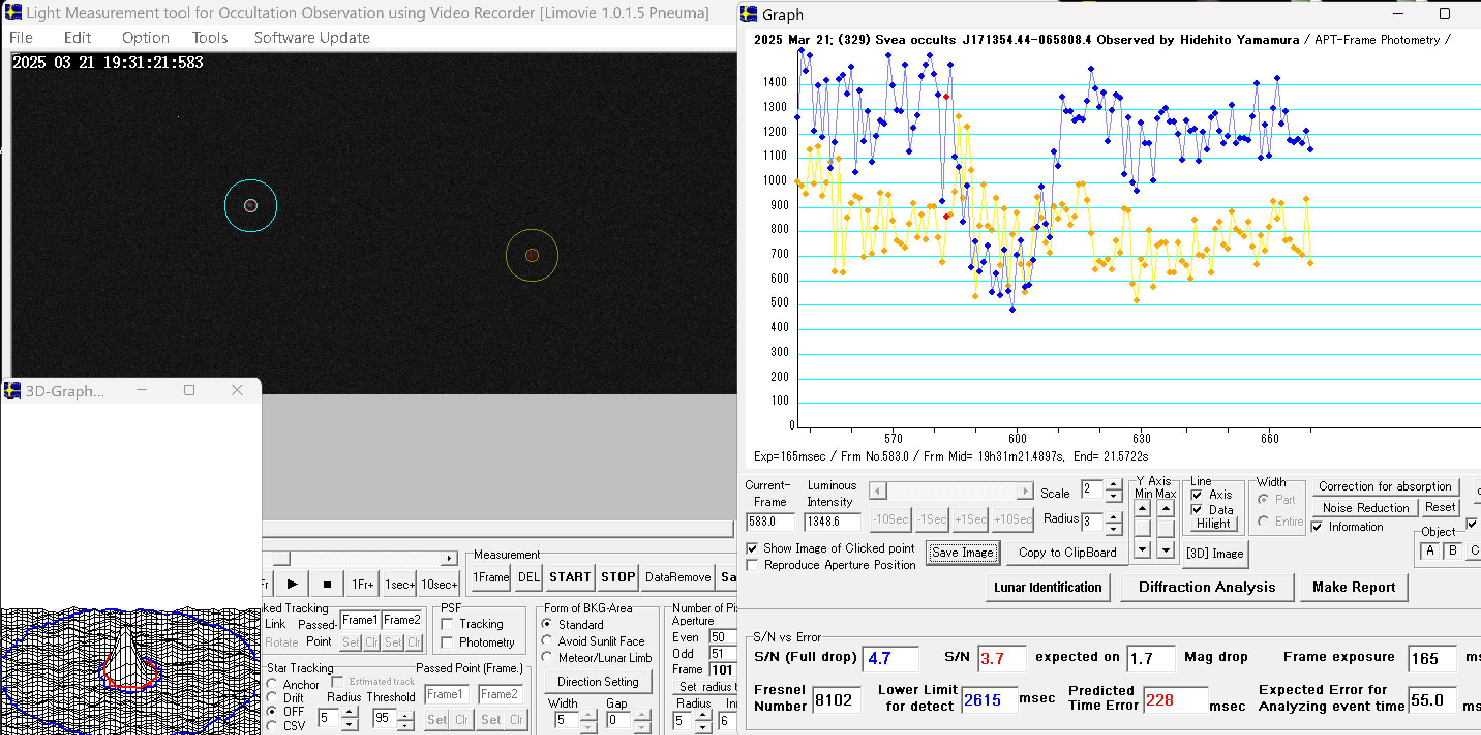The width and height of the screenshot is (1481, 735).
Task: Click the cyan aperture circle on video
Action: pos(251,206)
